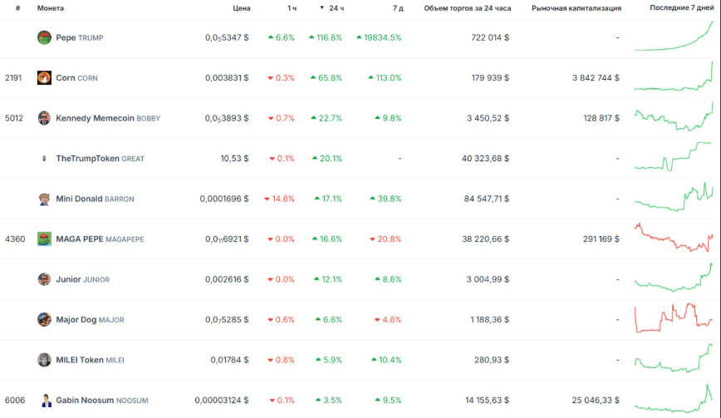Click the market cap 291 169 $

[x=601, y=239]
